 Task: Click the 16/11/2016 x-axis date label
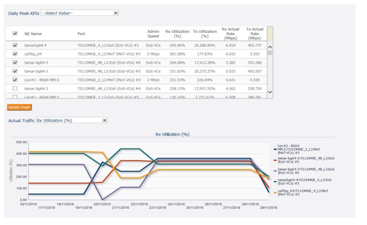[28, 204]
